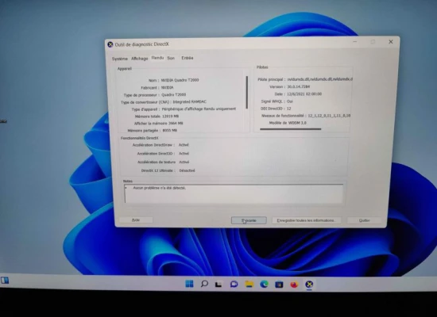Open taskbar Search magnifier
This screenshot has width=437, height=317.
[x=204, y=284]
